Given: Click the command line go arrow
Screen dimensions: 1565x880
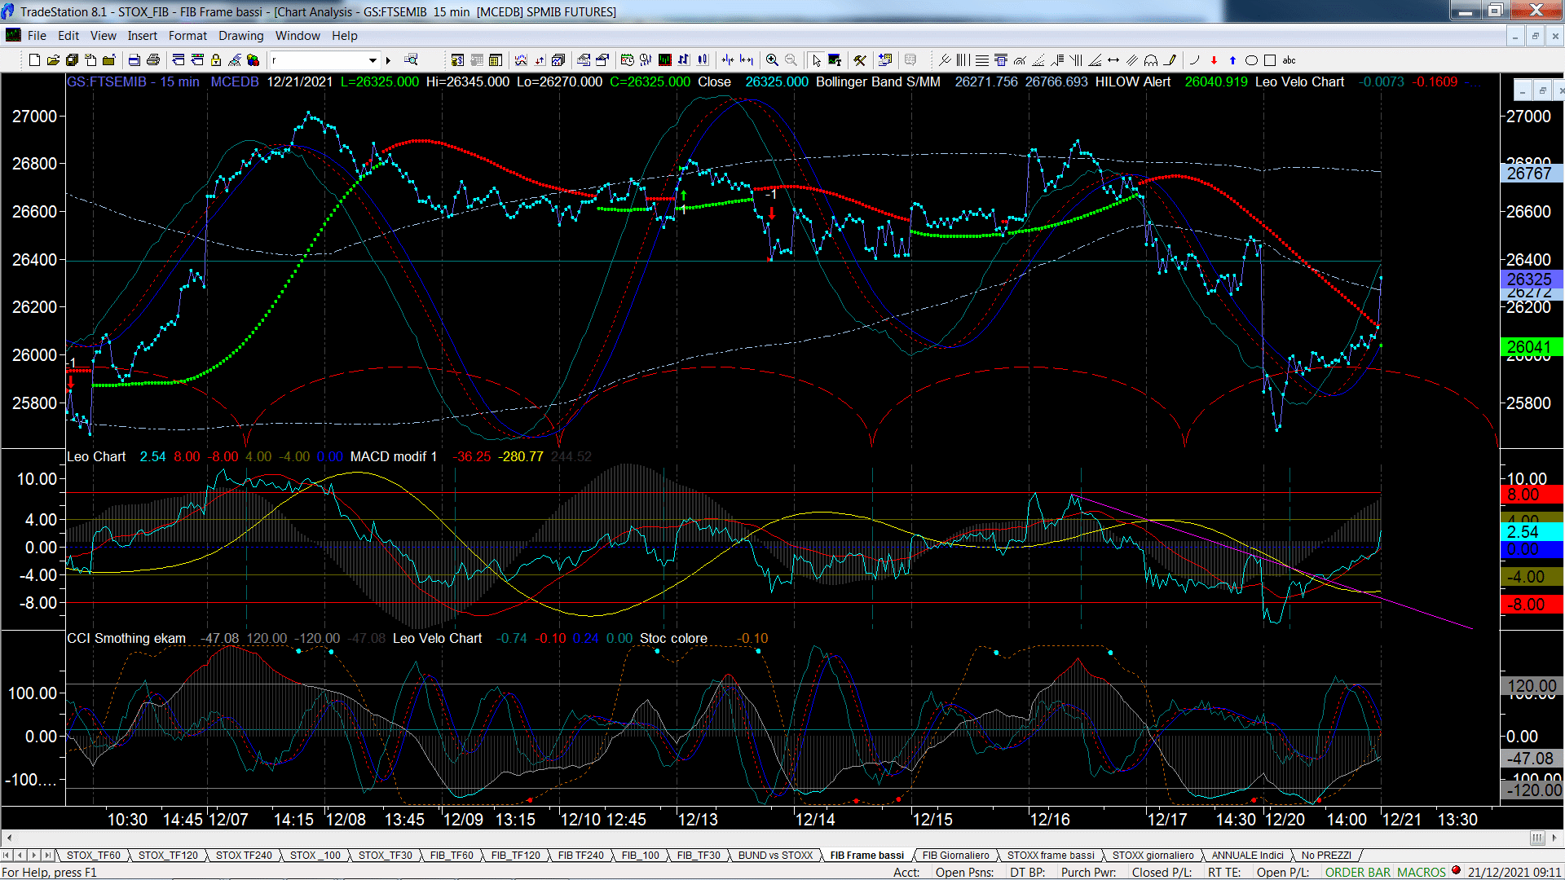Looking at the screenshot, I should tap(389, 60).
